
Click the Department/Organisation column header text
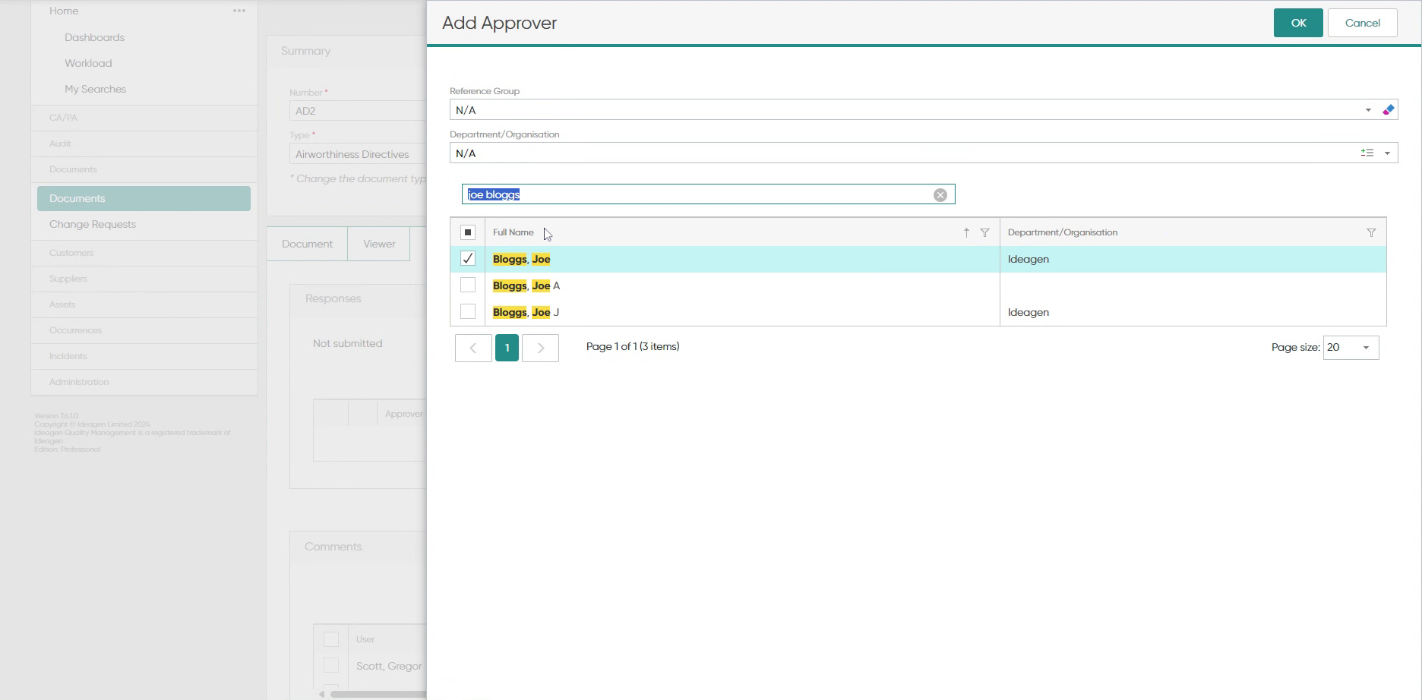point(1062,232)
